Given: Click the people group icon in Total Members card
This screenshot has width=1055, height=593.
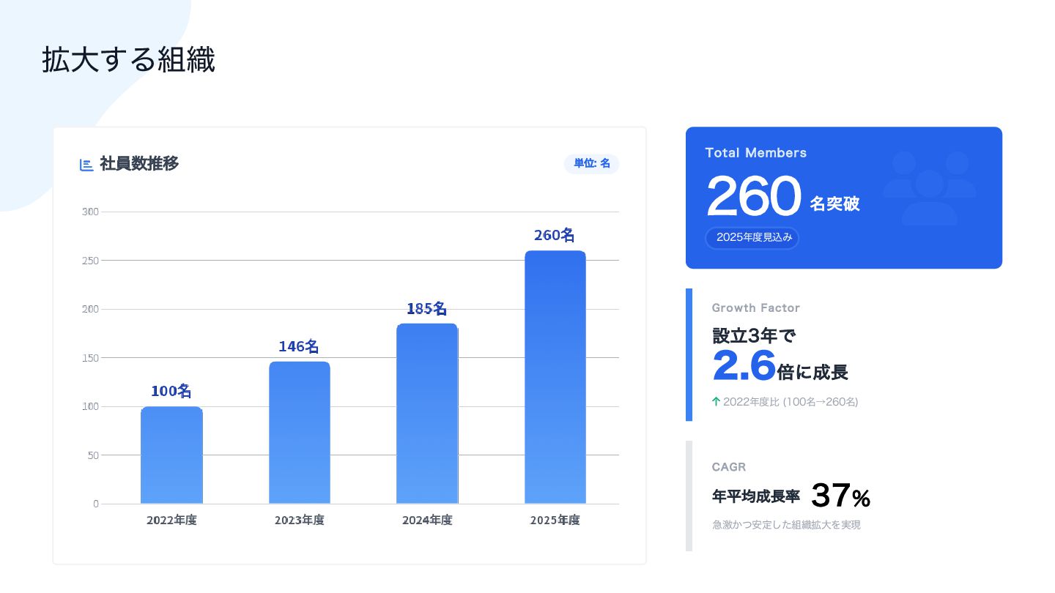Looking at the screenshot, I should 929,187.
